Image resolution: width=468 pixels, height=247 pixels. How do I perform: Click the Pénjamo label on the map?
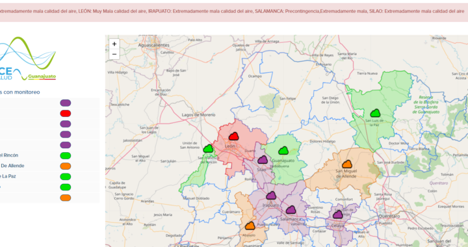224,238
